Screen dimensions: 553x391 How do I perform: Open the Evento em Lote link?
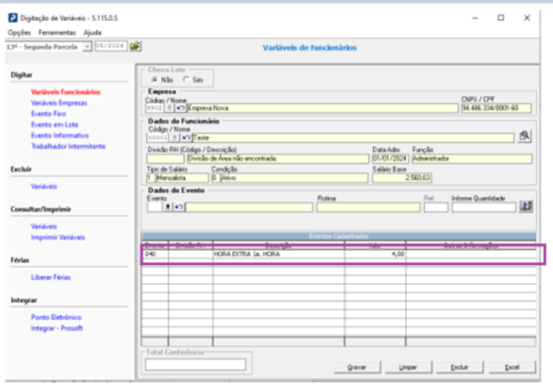(x=54, y=125)
